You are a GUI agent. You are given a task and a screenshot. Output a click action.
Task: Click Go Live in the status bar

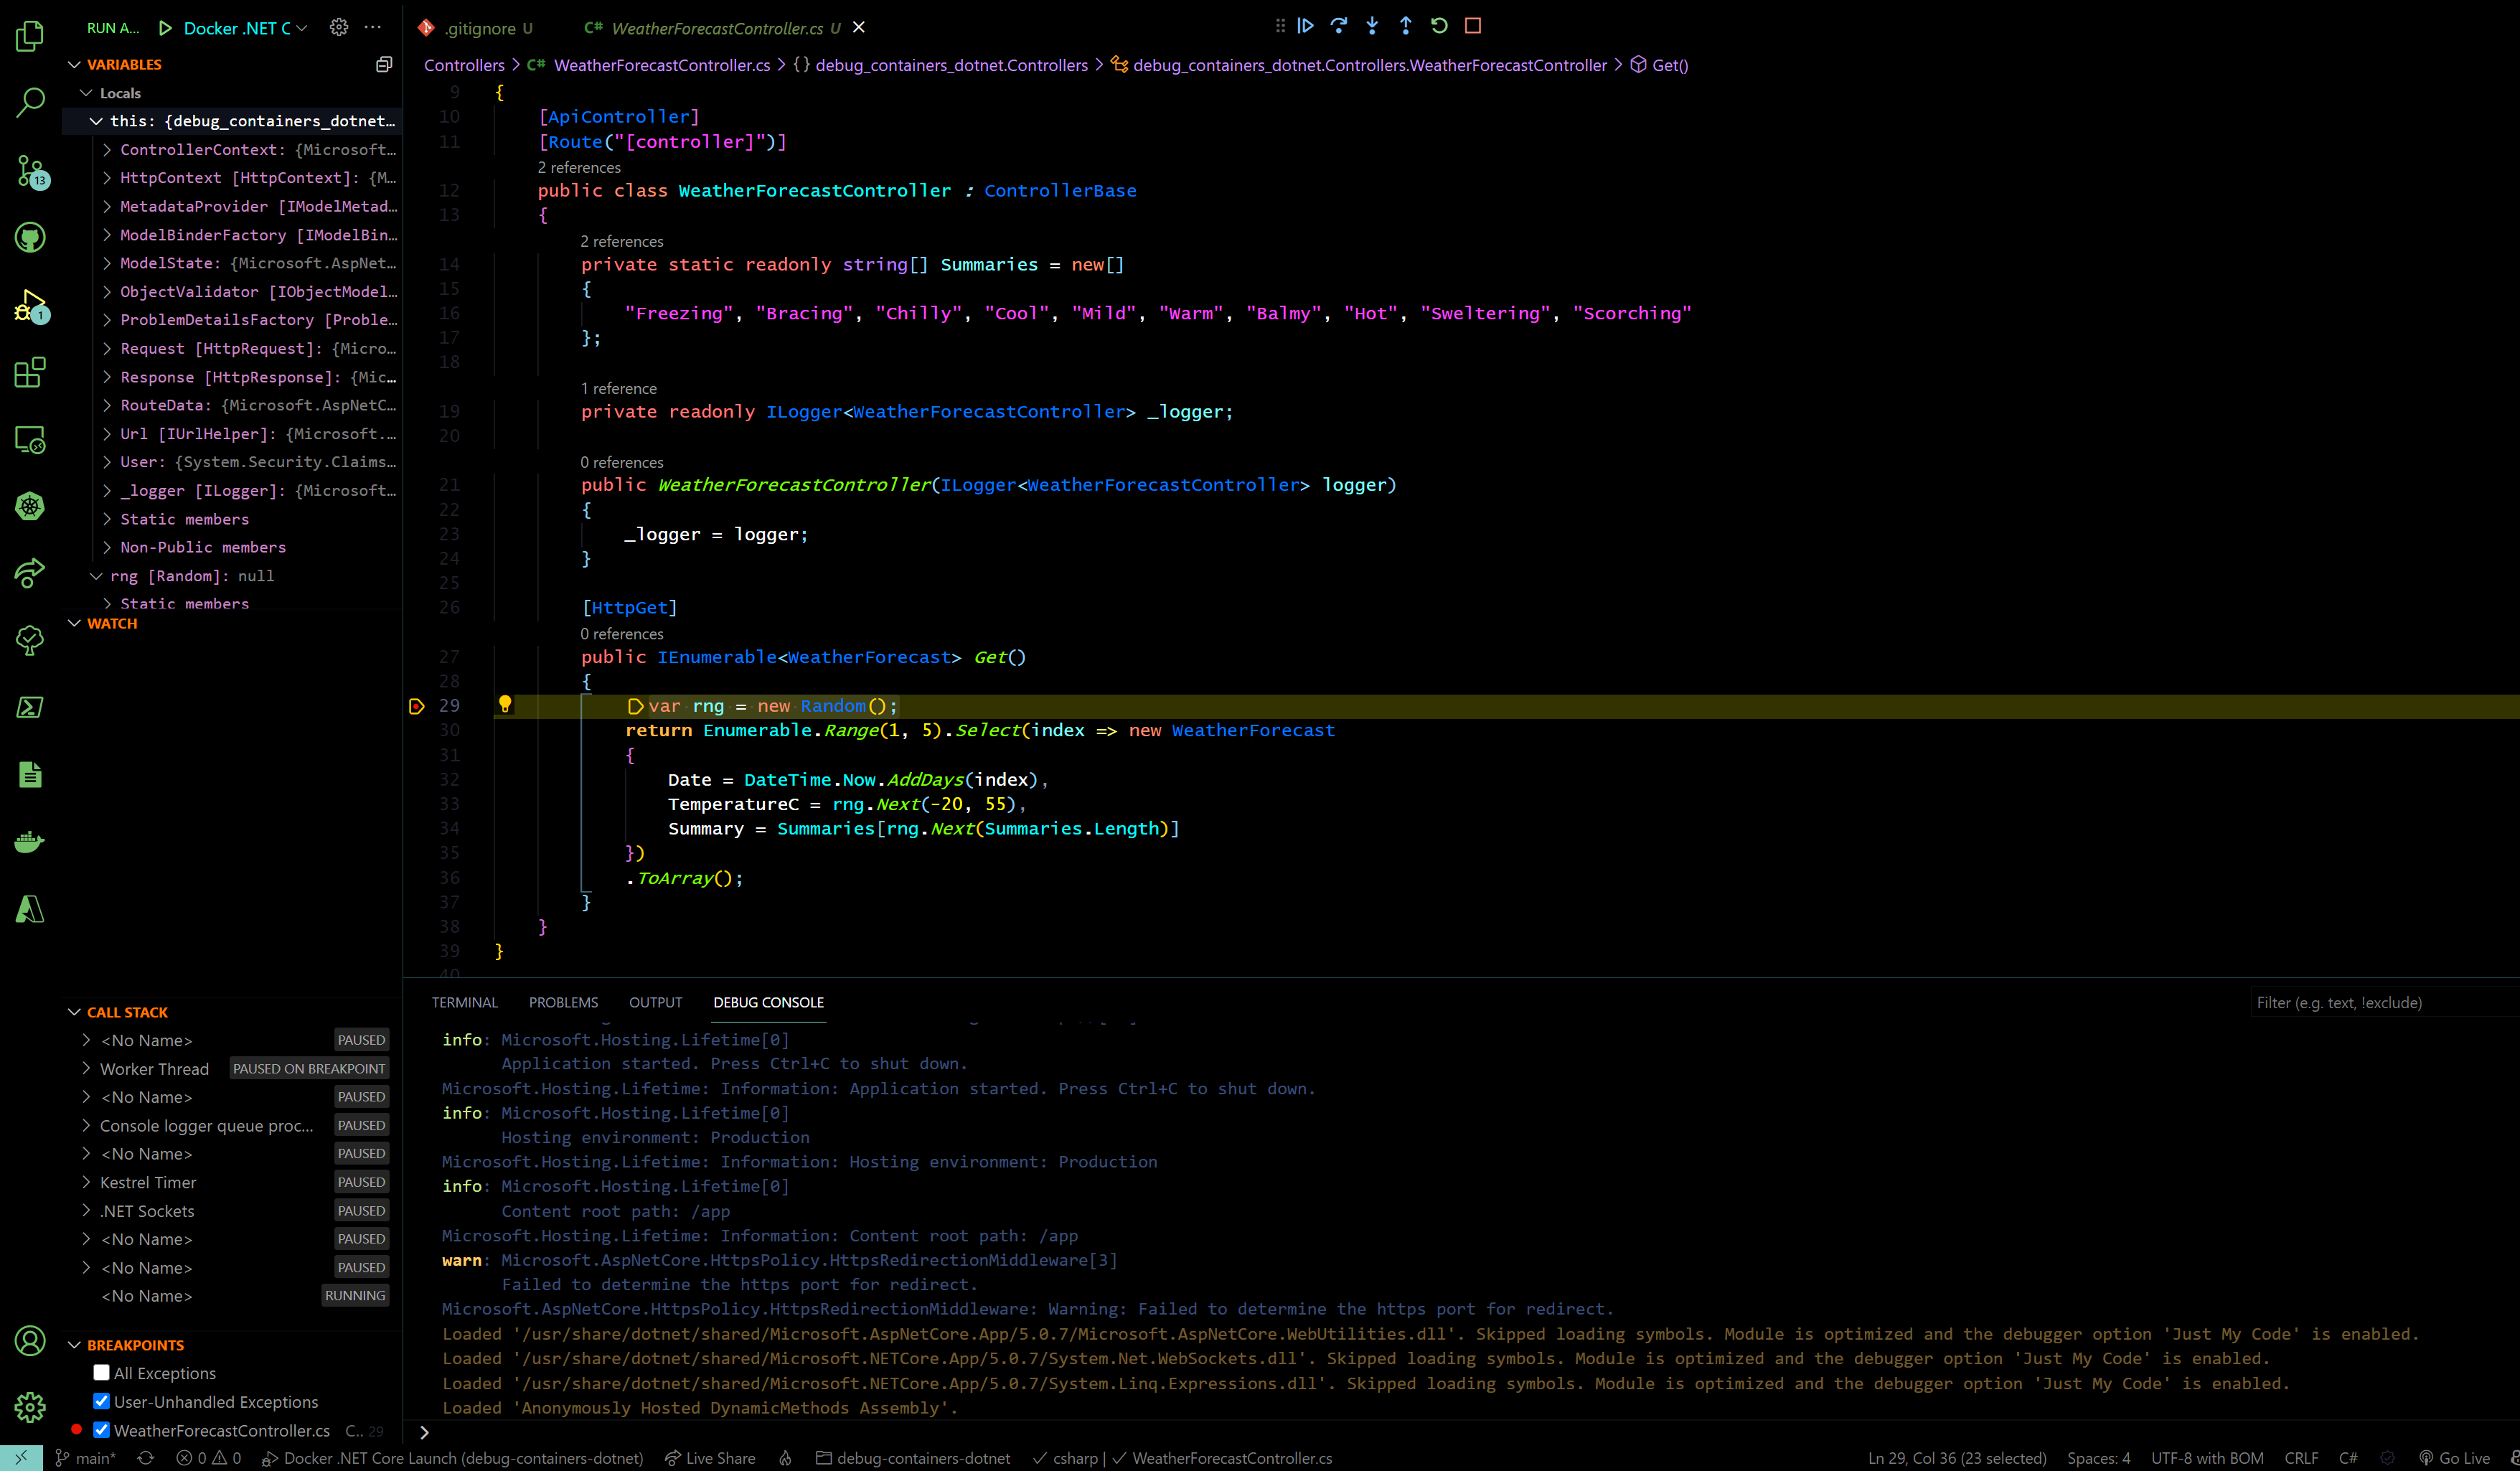[2456, 1458]
